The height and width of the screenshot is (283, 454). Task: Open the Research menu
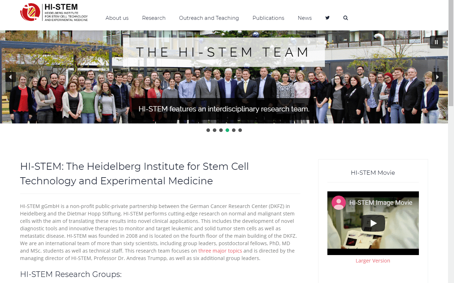click(154, 18)
